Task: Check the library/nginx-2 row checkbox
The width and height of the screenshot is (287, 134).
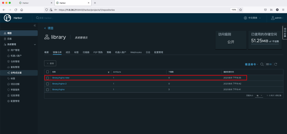Action: (48, 84)
